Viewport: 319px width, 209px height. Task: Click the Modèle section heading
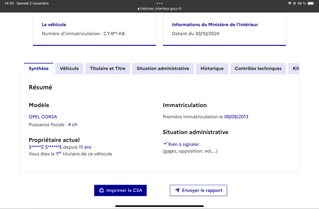pyautogui.click(x=39, y=105)
